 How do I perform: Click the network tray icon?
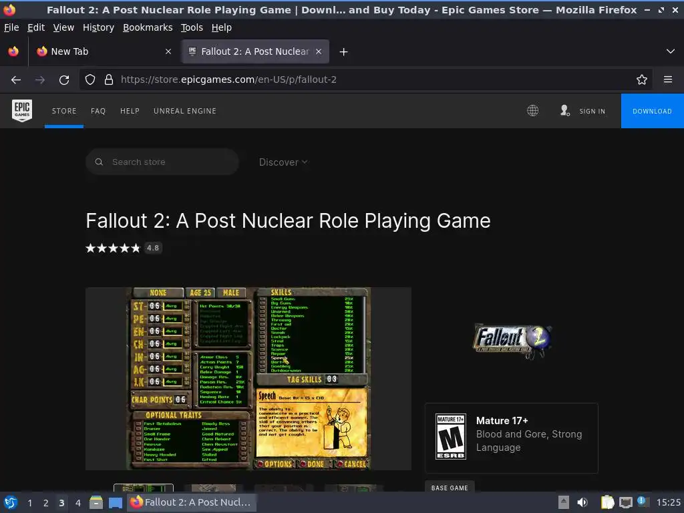625,502
